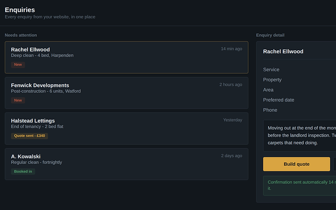
Task: Click the Service field label
Action: pos(271,69)
